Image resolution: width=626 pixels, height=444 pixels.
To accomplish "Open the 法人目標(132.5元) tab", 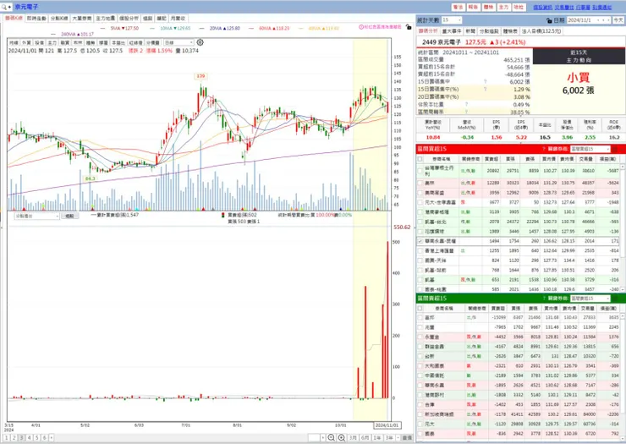I will tap(541, 31).
